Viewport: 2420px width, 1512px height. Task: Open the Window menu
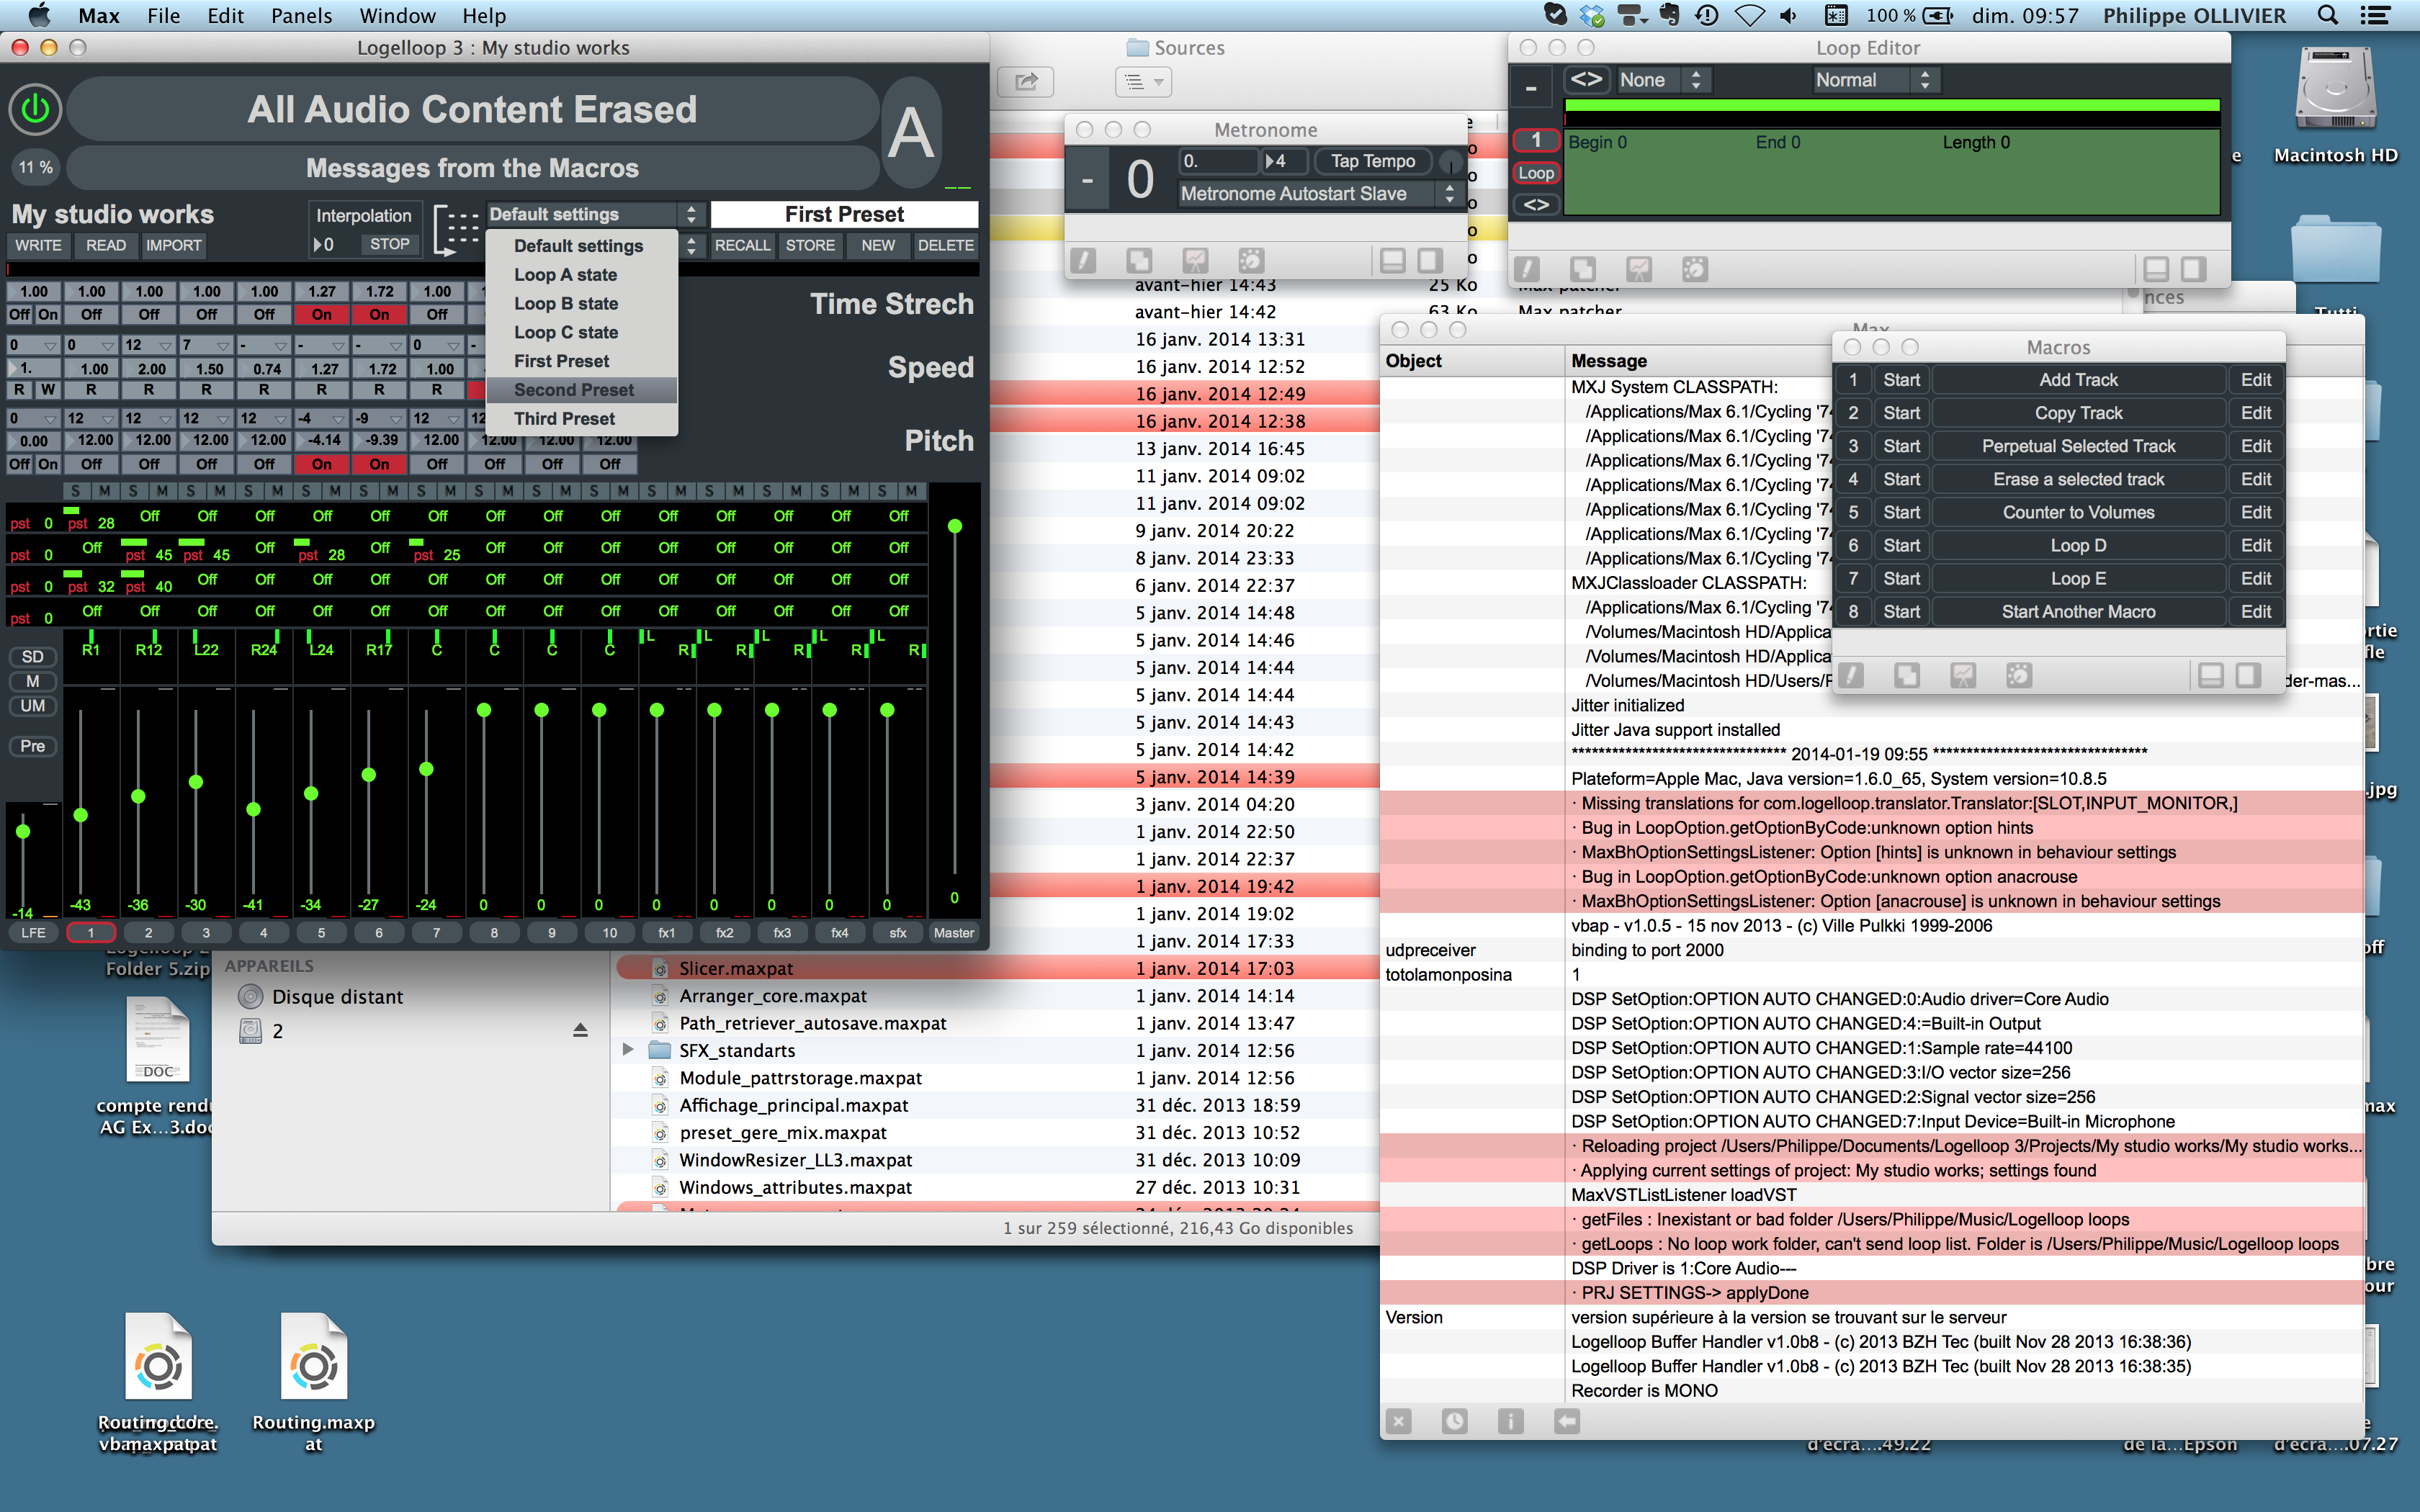tap(397, 15)
